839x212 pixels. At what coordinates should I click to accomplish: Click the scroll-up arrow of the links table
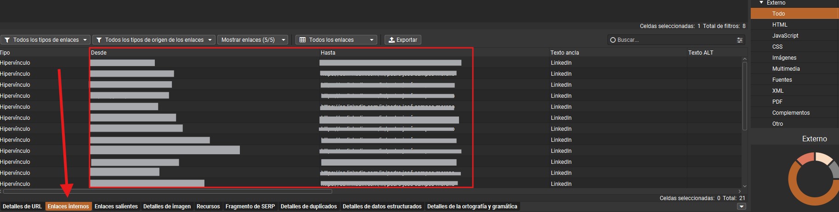click(x=744, y=59)
